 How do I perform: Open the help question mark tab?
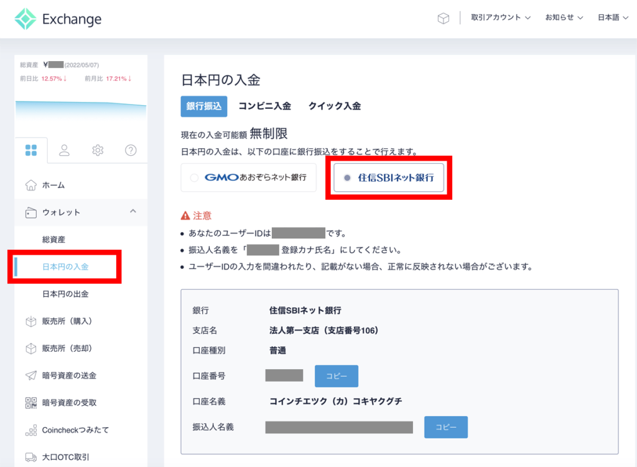pyautogui.click(x=131, y=150)
